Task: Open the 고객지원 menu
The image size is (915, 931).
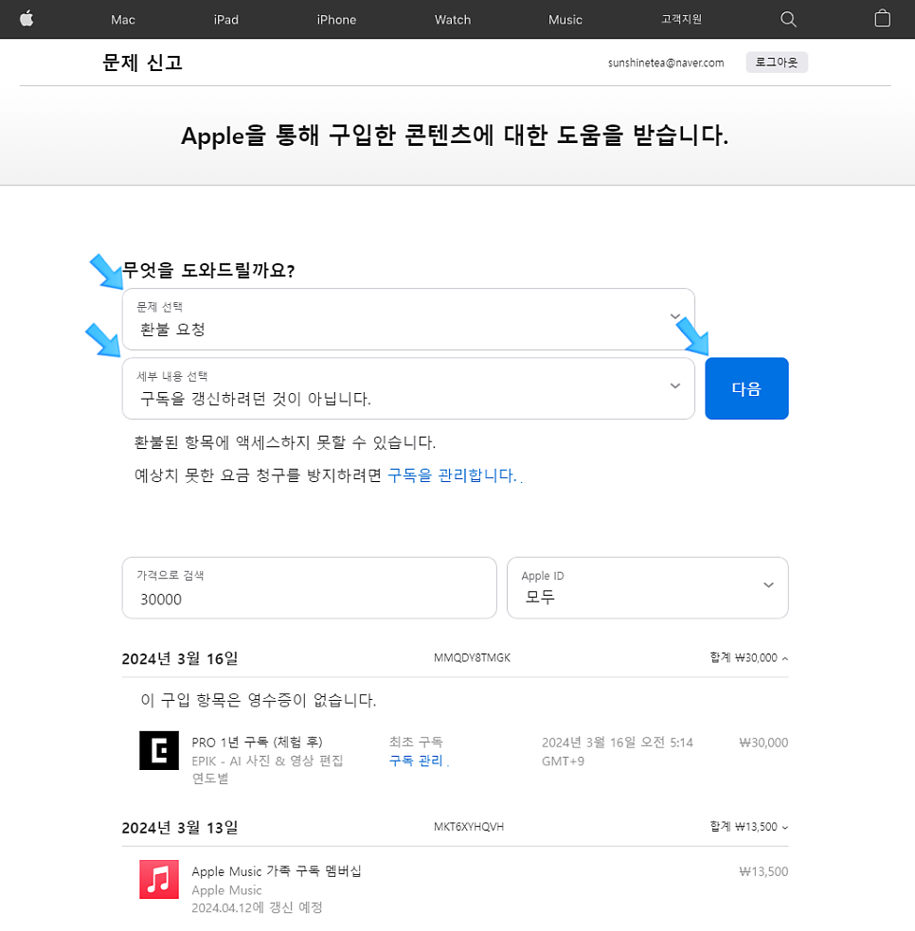Action: coord(682,20)
